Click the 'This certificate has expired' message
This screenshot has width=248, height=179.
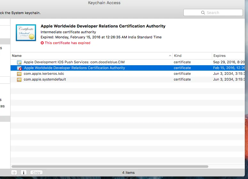coord(68,43)
